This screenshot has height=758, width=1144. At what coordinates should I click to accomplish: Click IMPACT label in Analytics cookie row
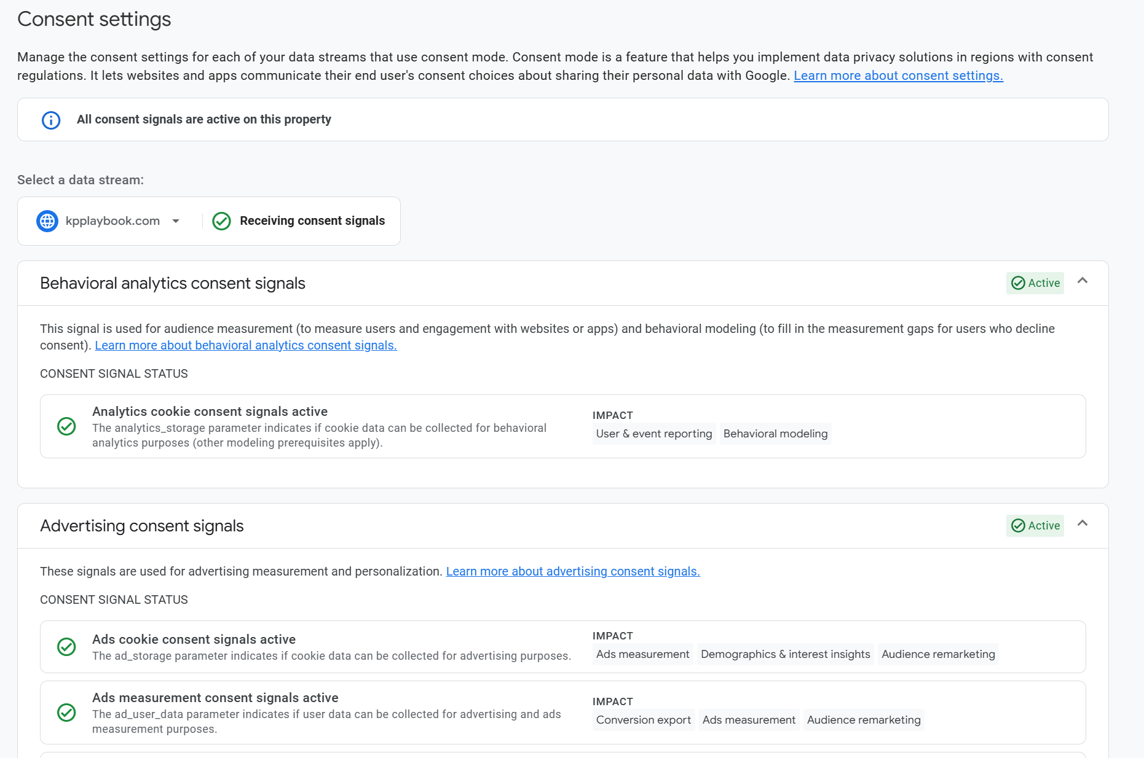pyautogui.click(x=613, y=416)
